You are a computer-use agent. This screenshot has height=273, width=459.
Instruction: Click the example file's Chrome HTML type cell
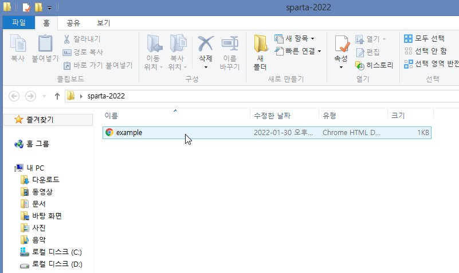tap(351, 133)
